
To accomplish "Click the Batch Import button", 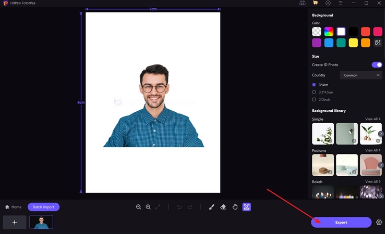I will point(43,207).
